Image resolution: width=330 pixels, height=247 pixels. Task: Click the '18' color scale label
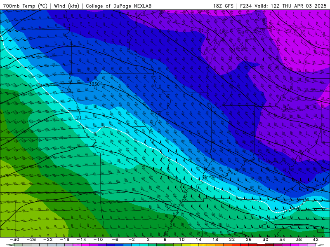tap(215, 240)
